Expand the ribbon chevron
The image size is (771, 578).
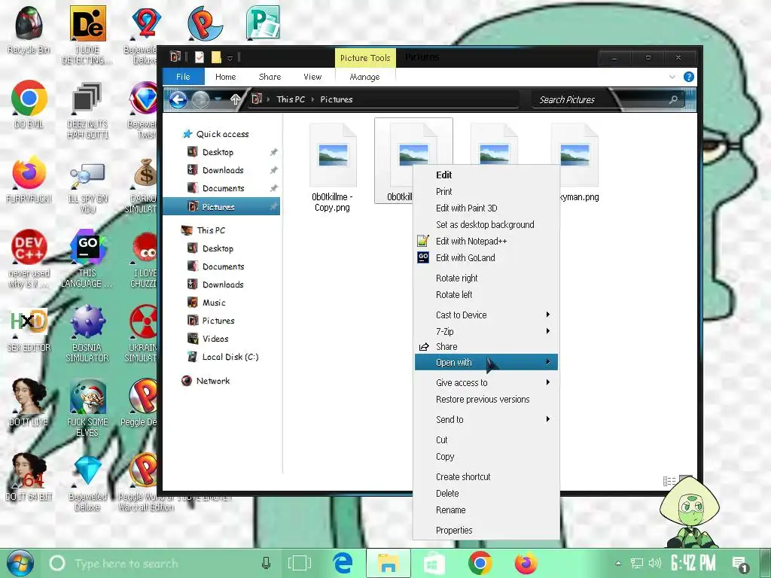672,77
